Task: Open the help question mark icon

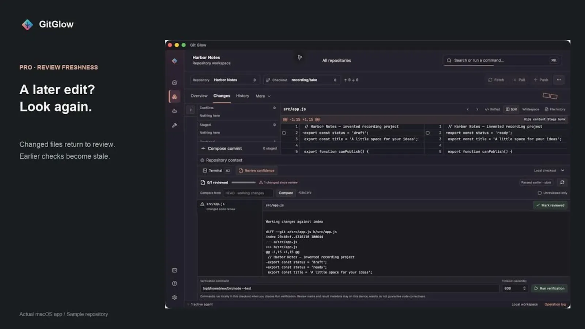Action: [x=174, y=283]
